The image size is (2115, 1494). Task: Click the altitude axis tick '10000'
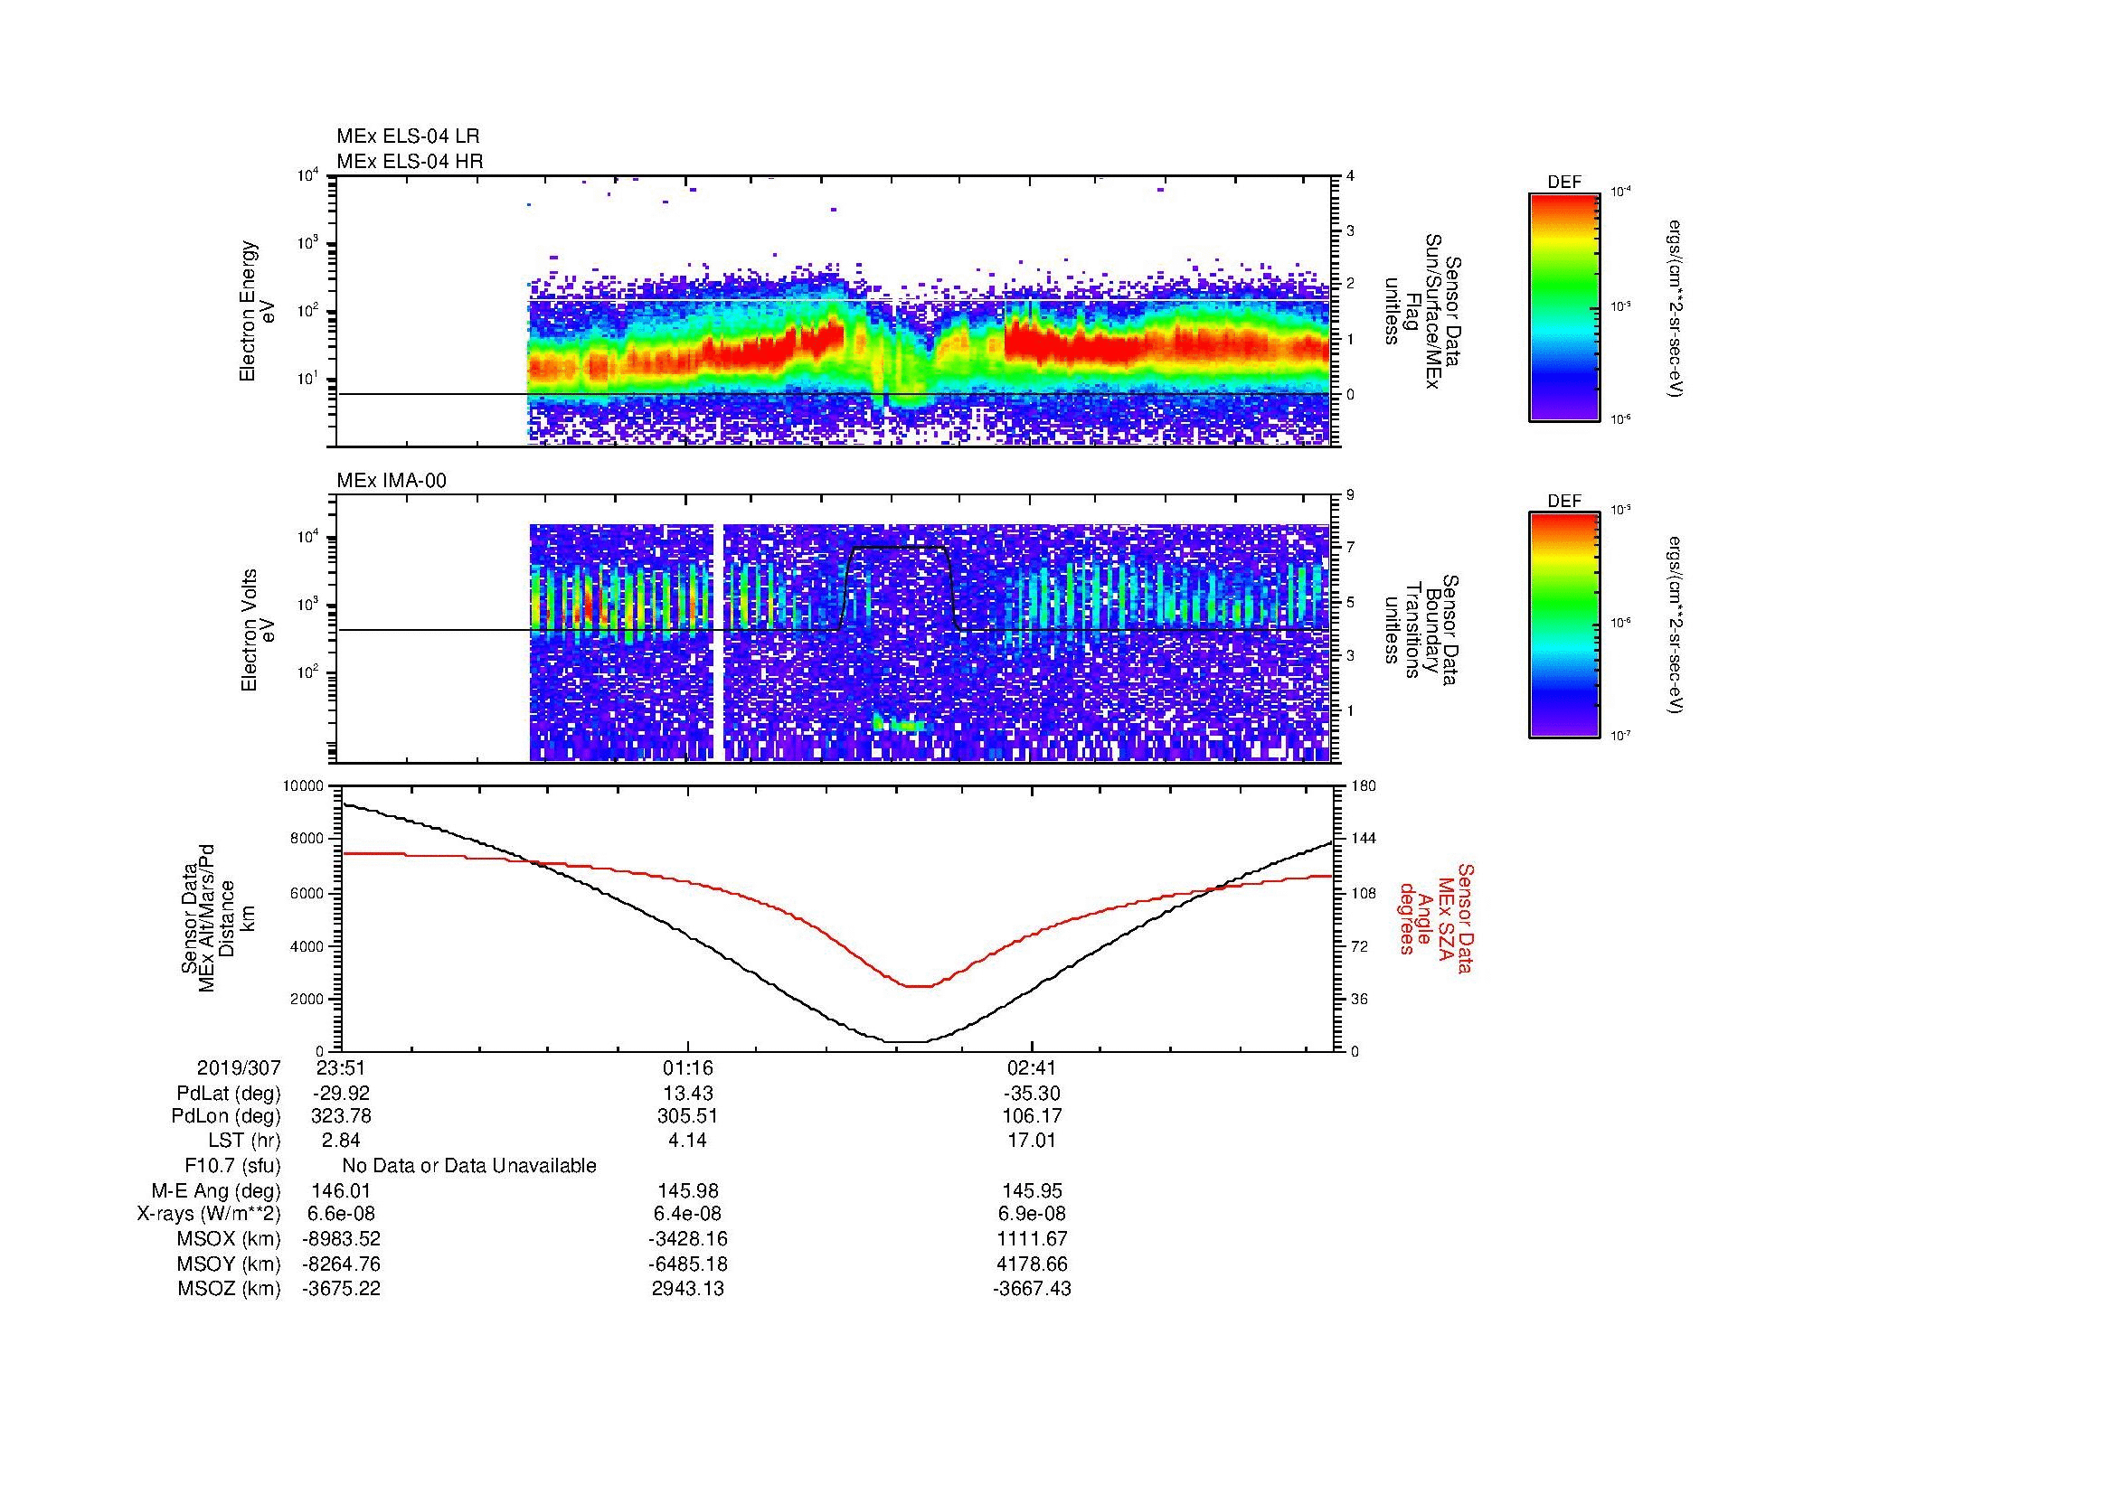click(303, 786)
